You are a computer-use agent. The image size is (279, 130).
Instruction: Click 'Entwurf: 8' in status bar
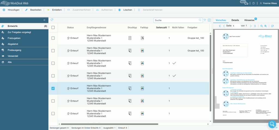(x=123, y=128)
